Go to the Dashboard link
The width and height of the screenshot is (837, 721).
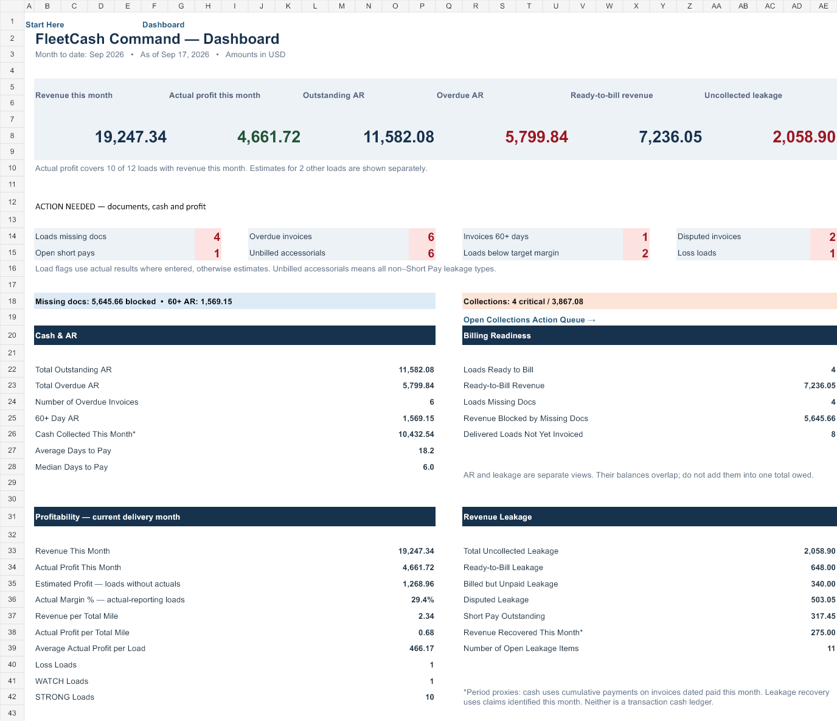(163, 25)
